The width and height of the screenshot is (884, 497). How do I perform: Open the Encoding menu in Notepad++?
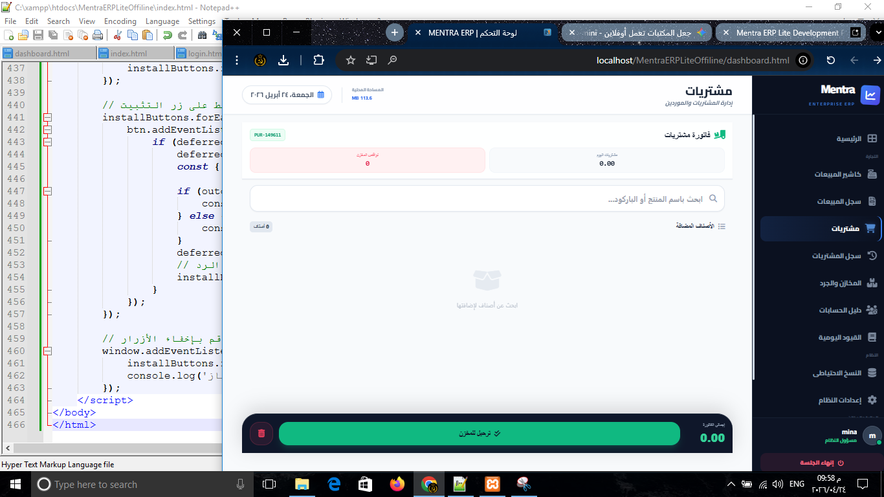pyautogui.click(x=120, y=21)
